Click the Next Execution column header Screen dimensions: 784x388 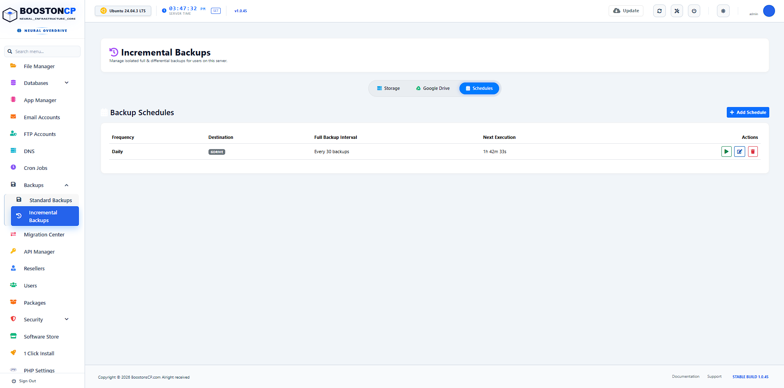(499, 137)
